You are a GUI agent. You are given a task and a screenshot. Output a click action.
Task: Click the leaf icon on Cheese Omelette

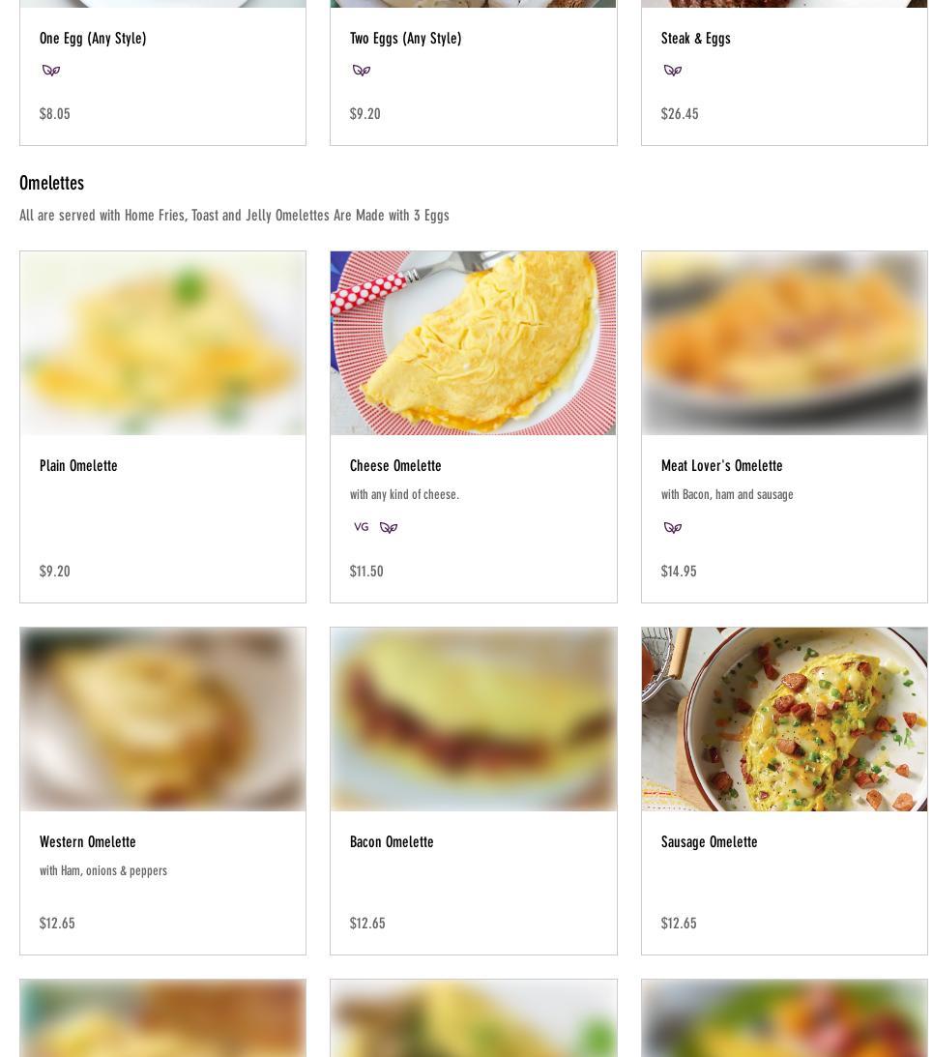389,527
